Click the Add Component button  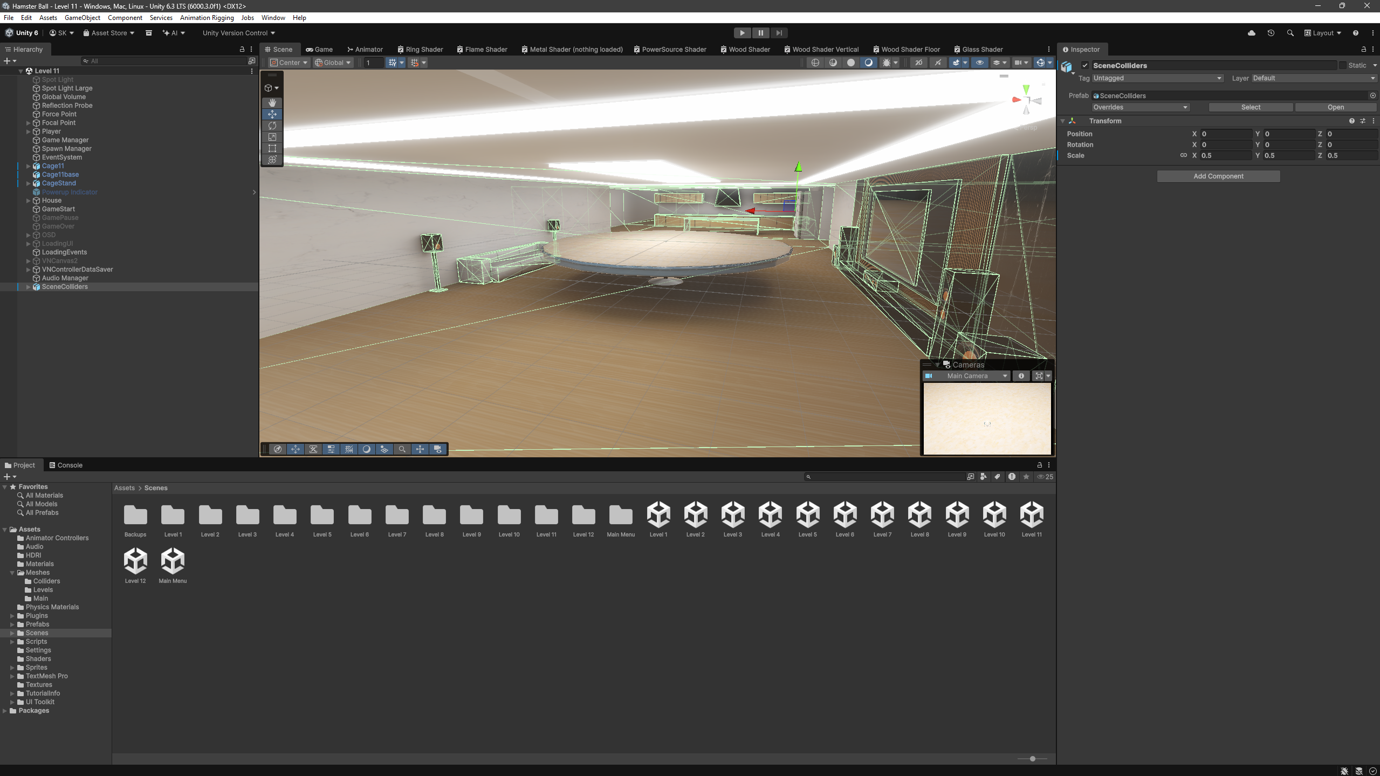pos(1218,176)
